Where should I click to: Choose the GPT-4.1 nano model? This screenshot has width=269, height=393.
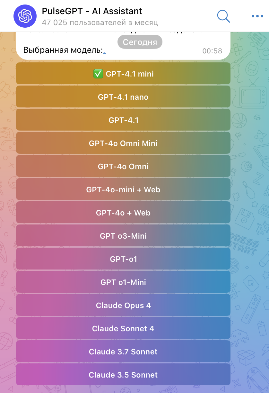click(123, 97)
